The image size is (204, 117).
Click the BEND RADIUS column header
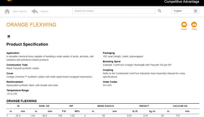pos(105,106)
